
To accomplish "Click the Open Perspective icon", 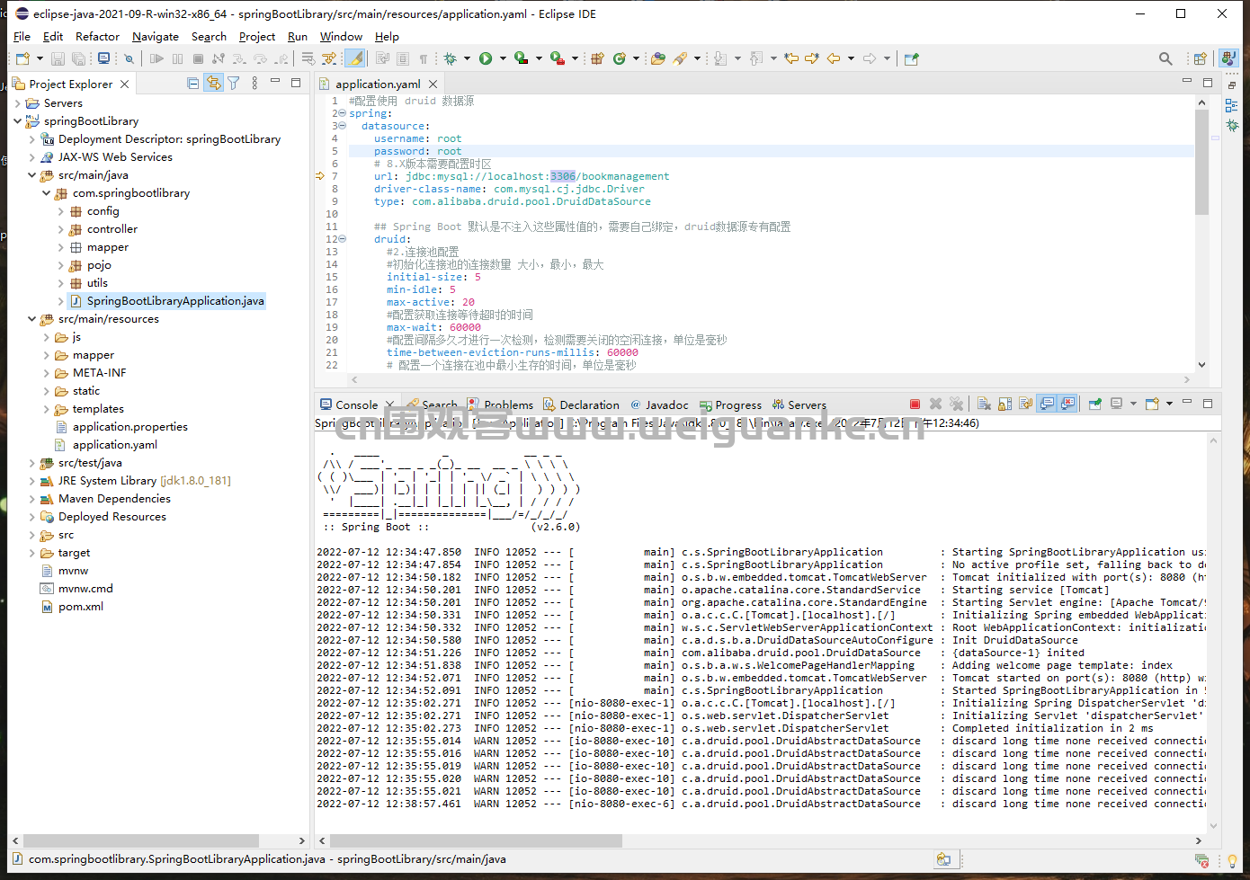I will (x=1200, y=58).
